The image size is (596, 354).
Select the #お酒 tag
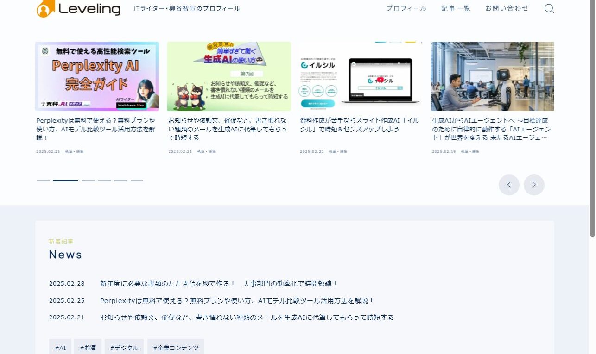88,348
